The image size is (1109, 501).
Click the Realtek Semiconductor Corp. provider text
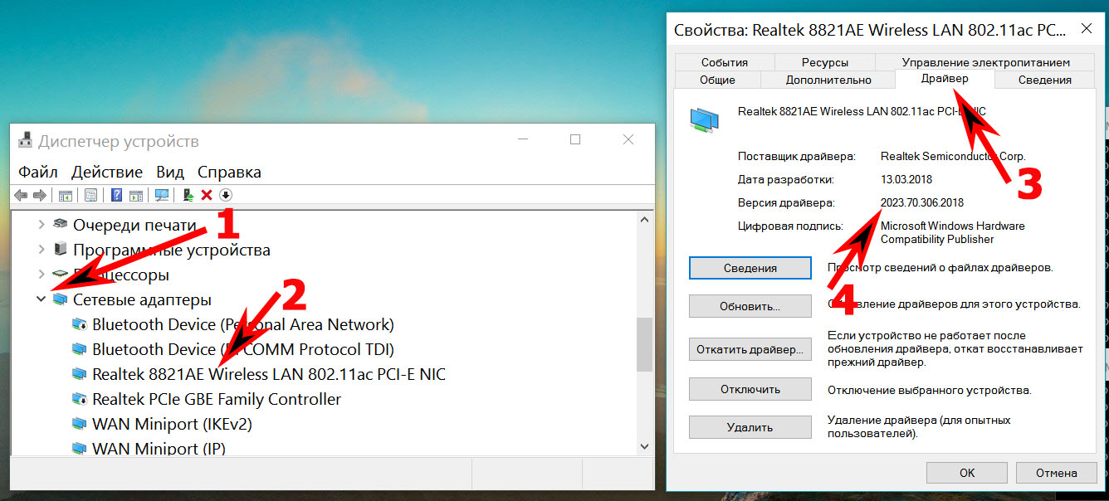click(953, 156)
